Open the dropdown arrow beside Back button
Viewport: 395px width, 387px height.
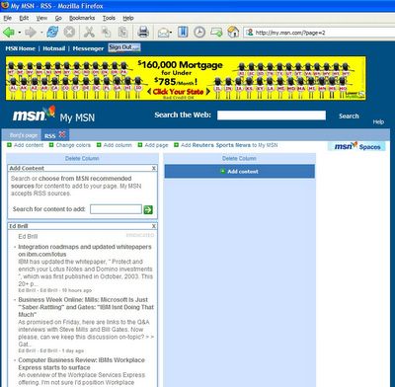[x=20, y=33]
